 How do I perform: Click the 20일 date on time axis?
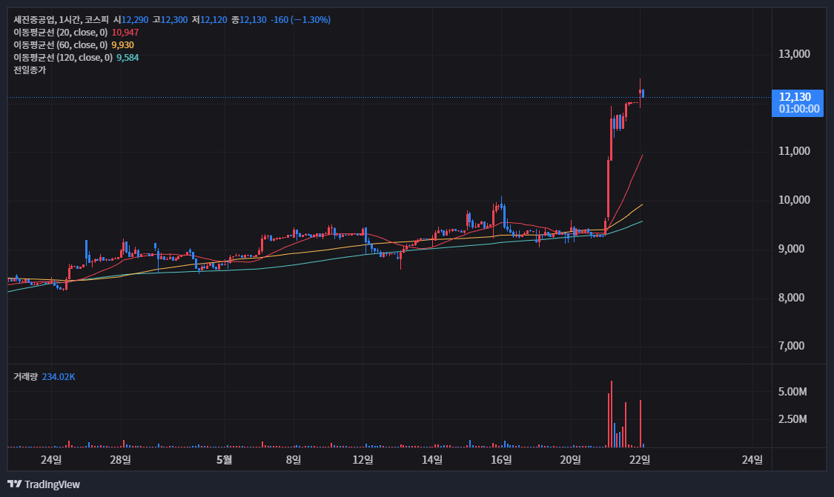click(571, 460)
